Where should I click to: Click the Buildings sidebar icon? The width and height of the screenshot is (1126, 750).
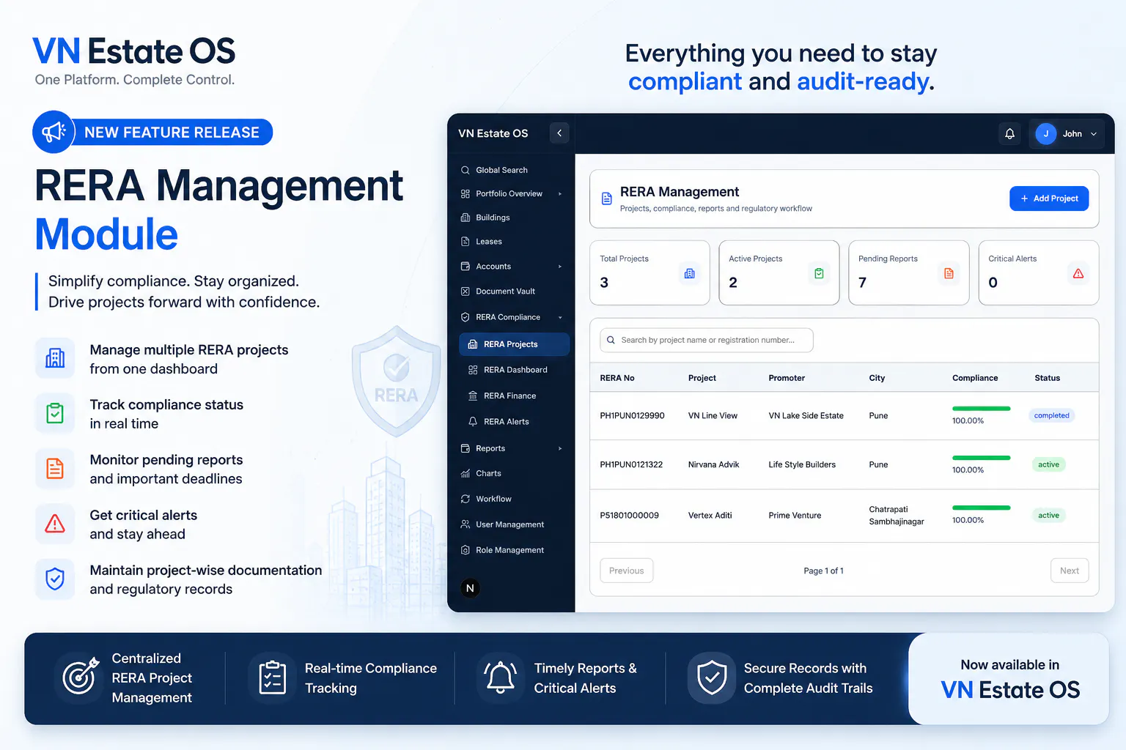(x=466, y=218)
